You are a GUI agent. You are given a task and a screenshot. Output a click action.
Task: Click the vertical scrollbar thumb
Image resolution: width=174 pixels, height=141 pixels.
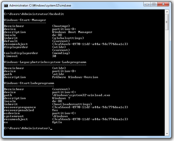click(167, 22)
